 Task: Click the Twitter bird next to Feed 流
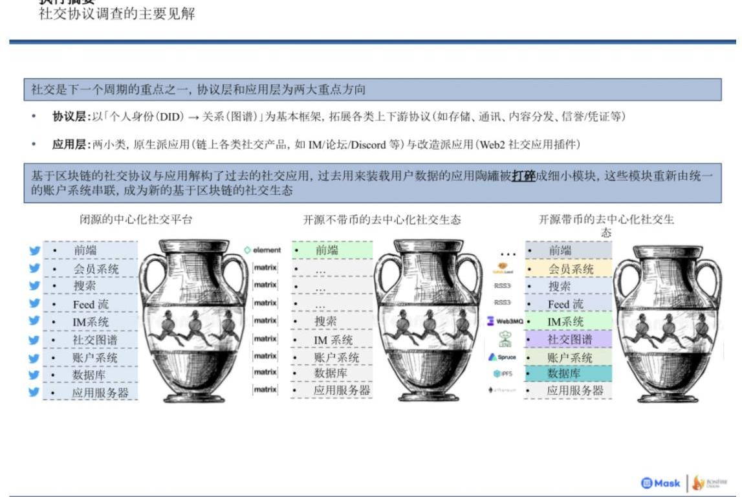(34, 304)
